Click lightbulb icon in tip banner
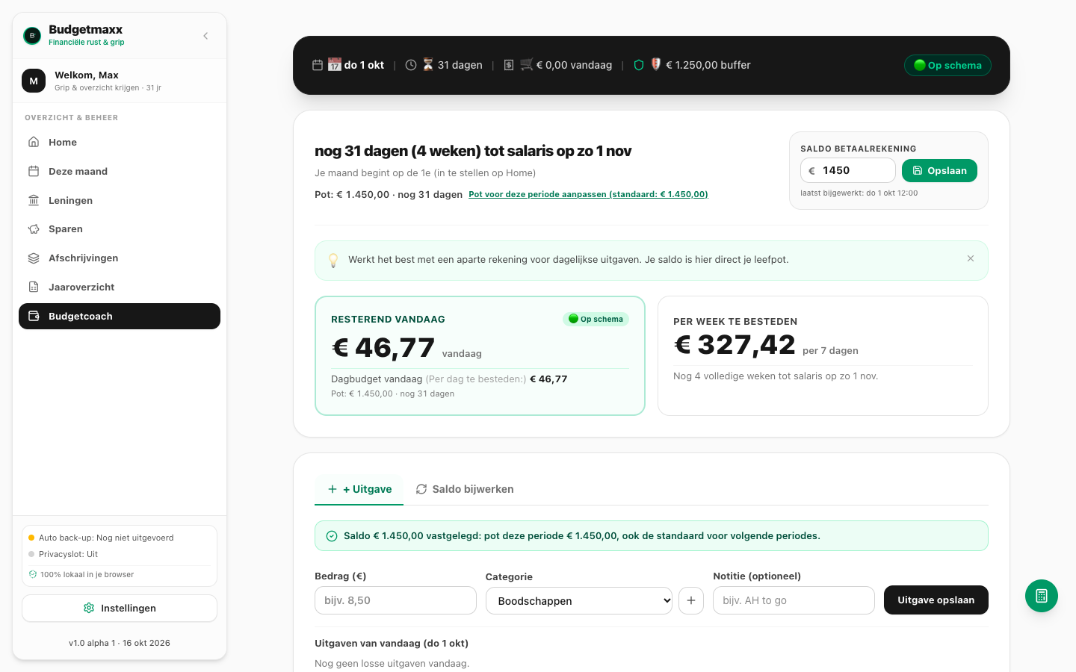The width and height of the screenshot is (1076, 672). tap(333, 260)
